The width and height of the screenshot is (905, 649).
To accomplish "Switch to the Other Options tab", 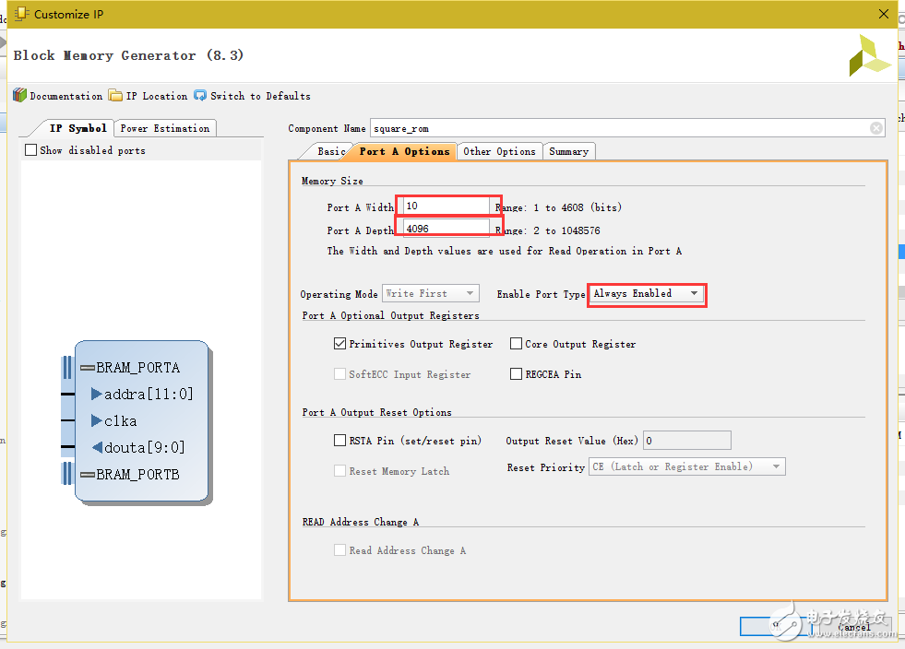I will [x=499, y=151].
